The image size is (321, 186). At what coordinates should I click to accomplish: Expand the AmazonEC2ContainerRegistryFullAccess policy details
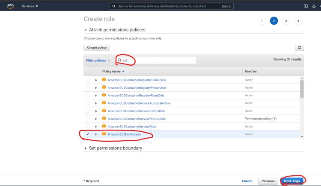[x=96, y=80]
